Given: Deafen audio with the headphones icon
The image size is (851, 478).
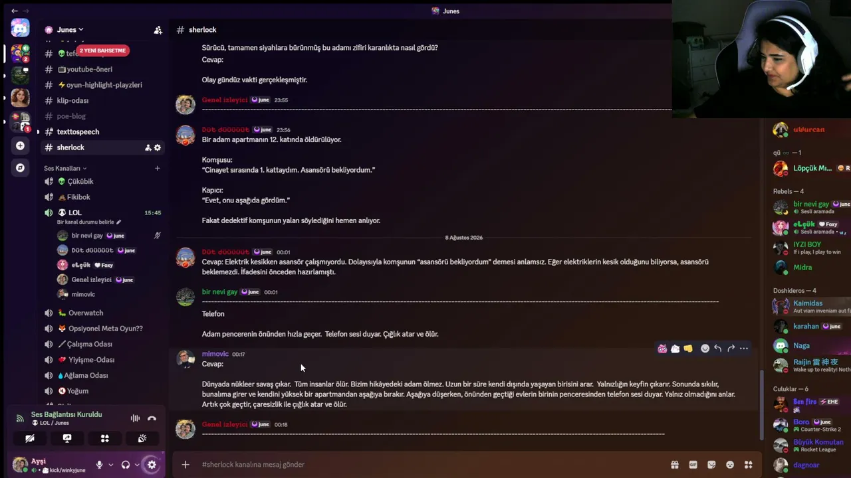Looking at the screenshot, I should [x=125, y=465].
